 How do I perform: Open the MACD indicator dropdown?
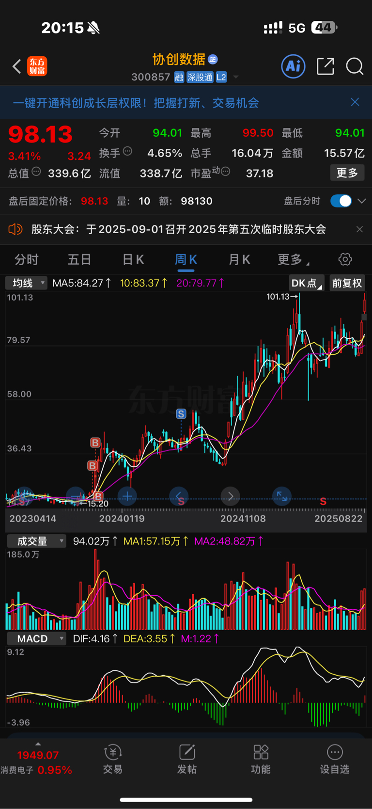37,639
